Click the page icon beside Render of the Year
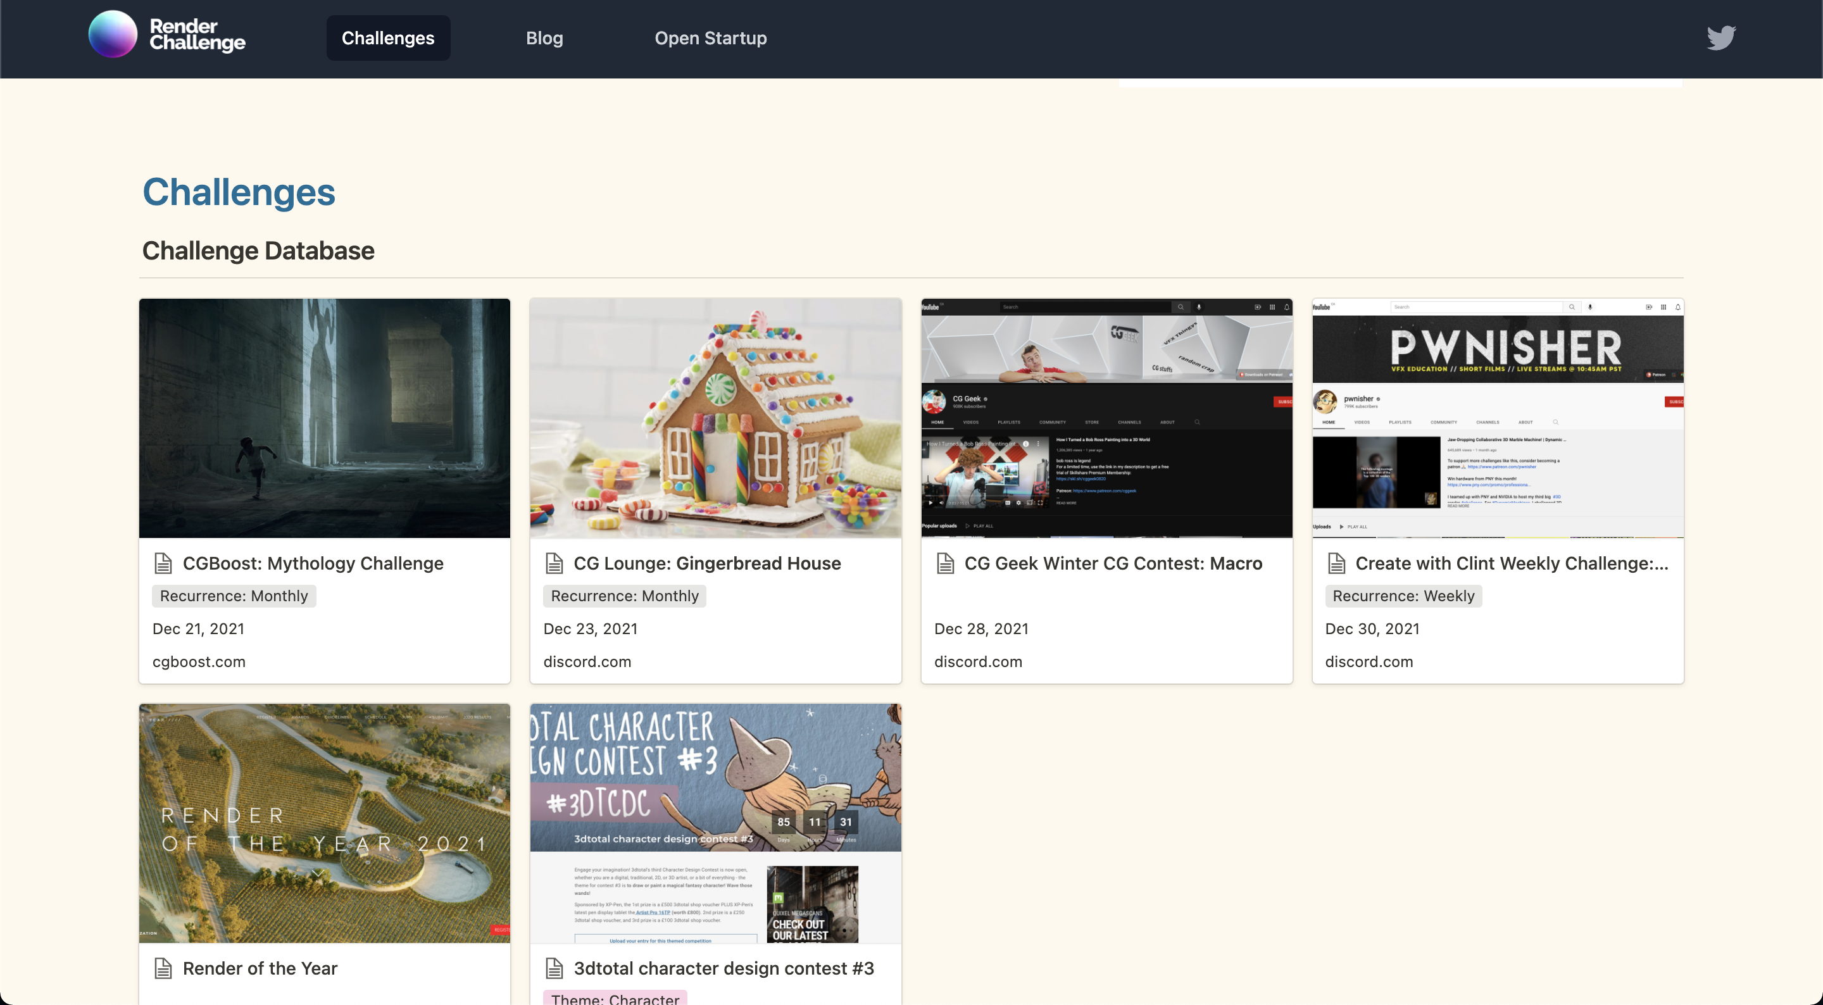The height and width of the screenshot is (1005, 1823). tap(163, 968)
